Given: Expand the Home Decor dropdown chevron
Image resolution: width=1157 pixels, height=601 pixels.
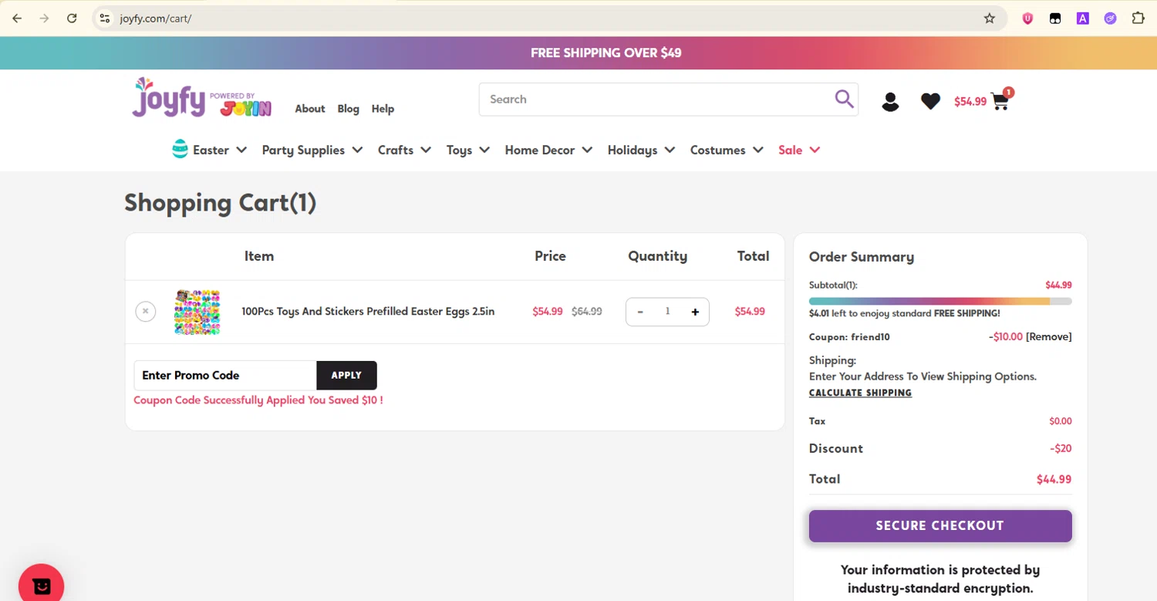Looking at the screenshot, I should click(x=587, y=150).
